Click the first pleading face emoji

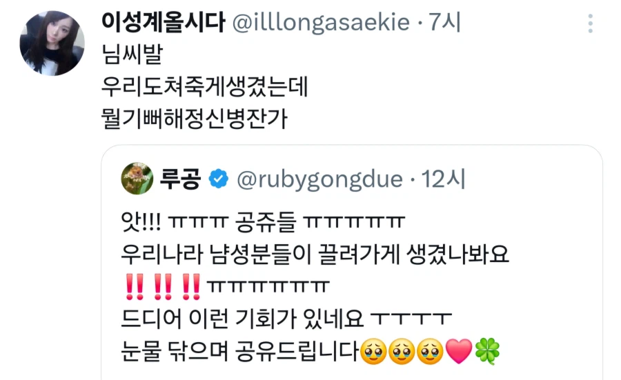(x=373, y=352)
